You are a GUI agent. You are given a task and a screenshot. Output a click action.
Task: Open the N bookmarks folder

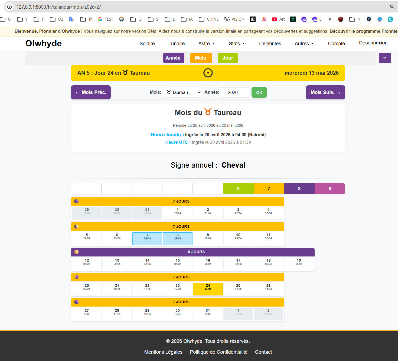tap(355, 19)
